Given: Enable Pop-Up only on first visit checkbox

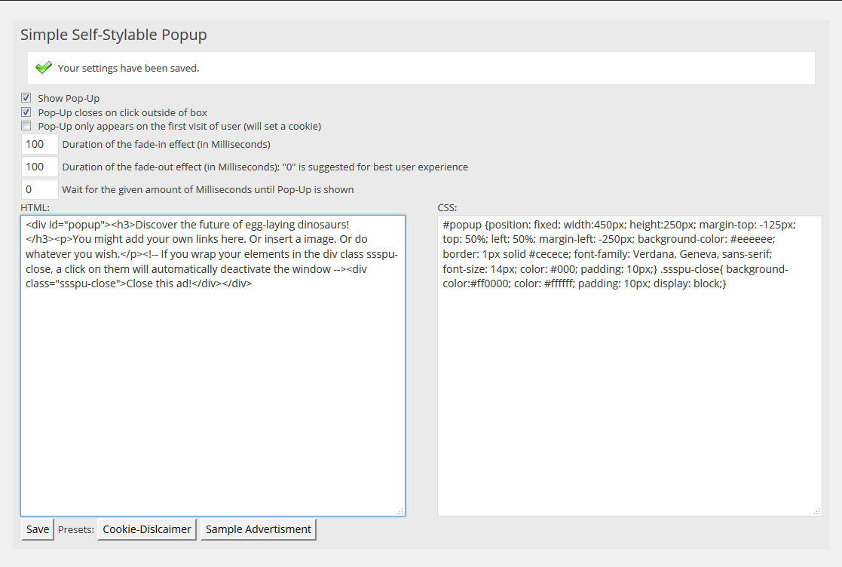Looking at the screenshot, I should 26,126.
